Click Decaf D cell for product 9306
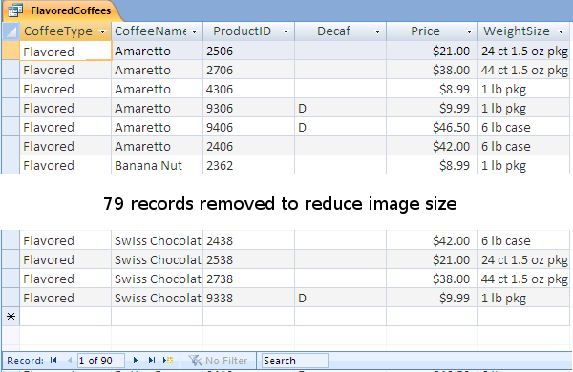This screenshot has height=372, width=573. click(341, 108)
